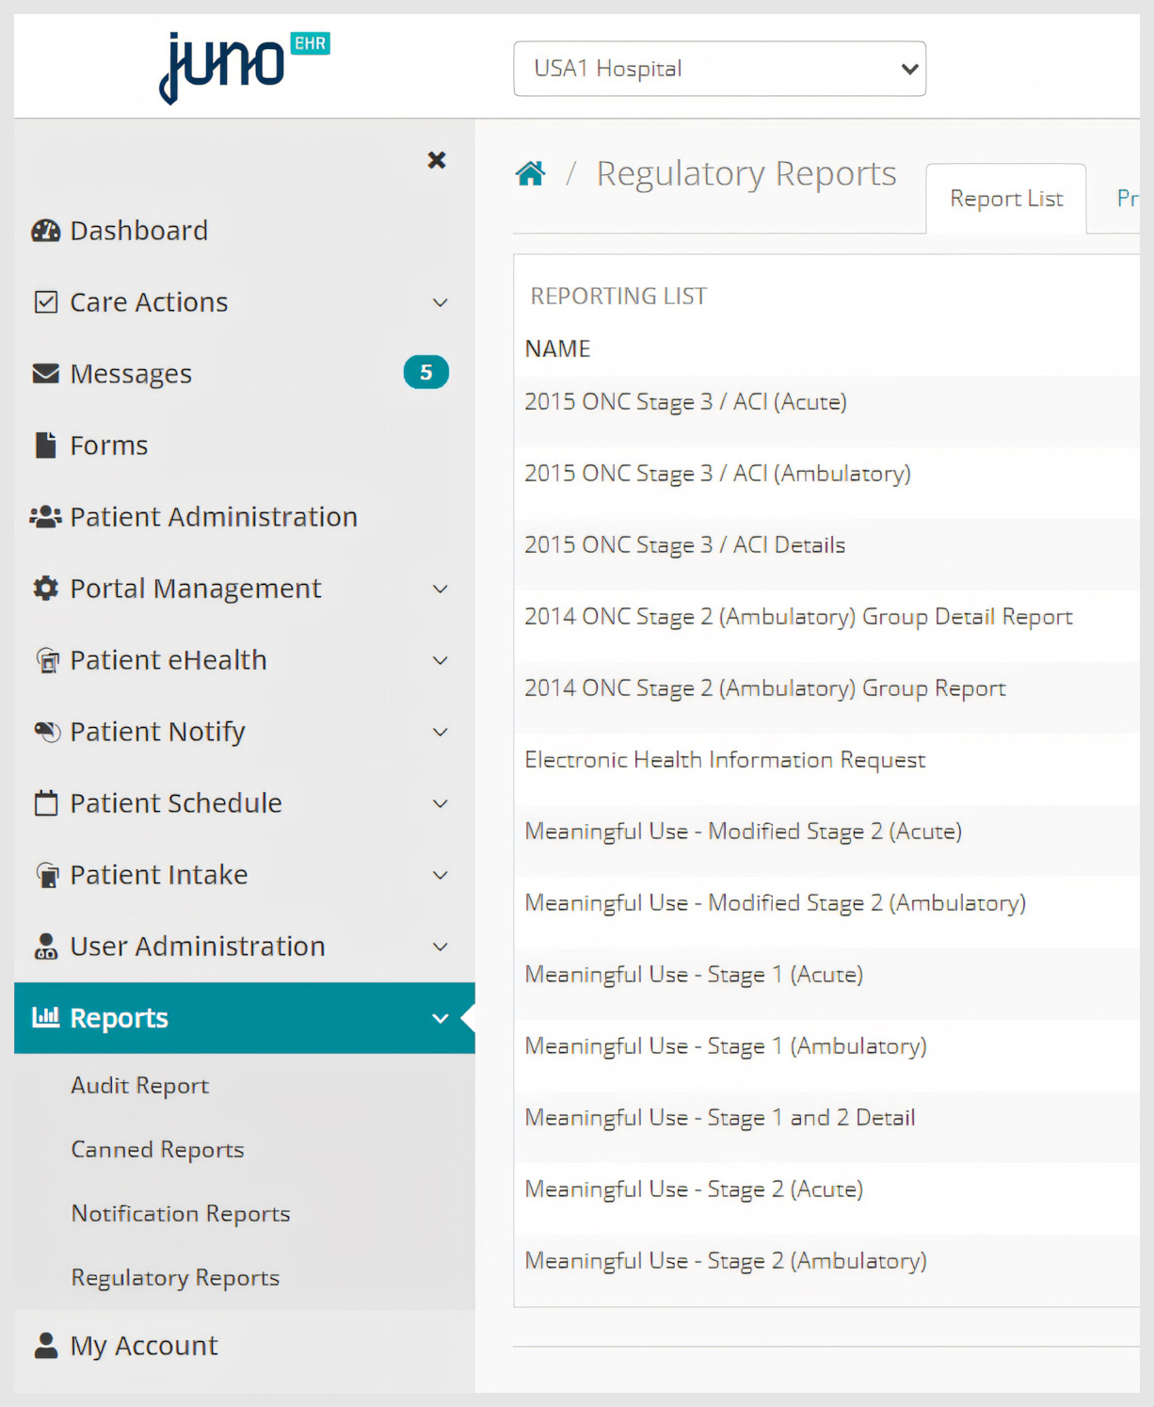Select the Forms document icon
Screen dimensions: 1154x1407
[43, 445]
